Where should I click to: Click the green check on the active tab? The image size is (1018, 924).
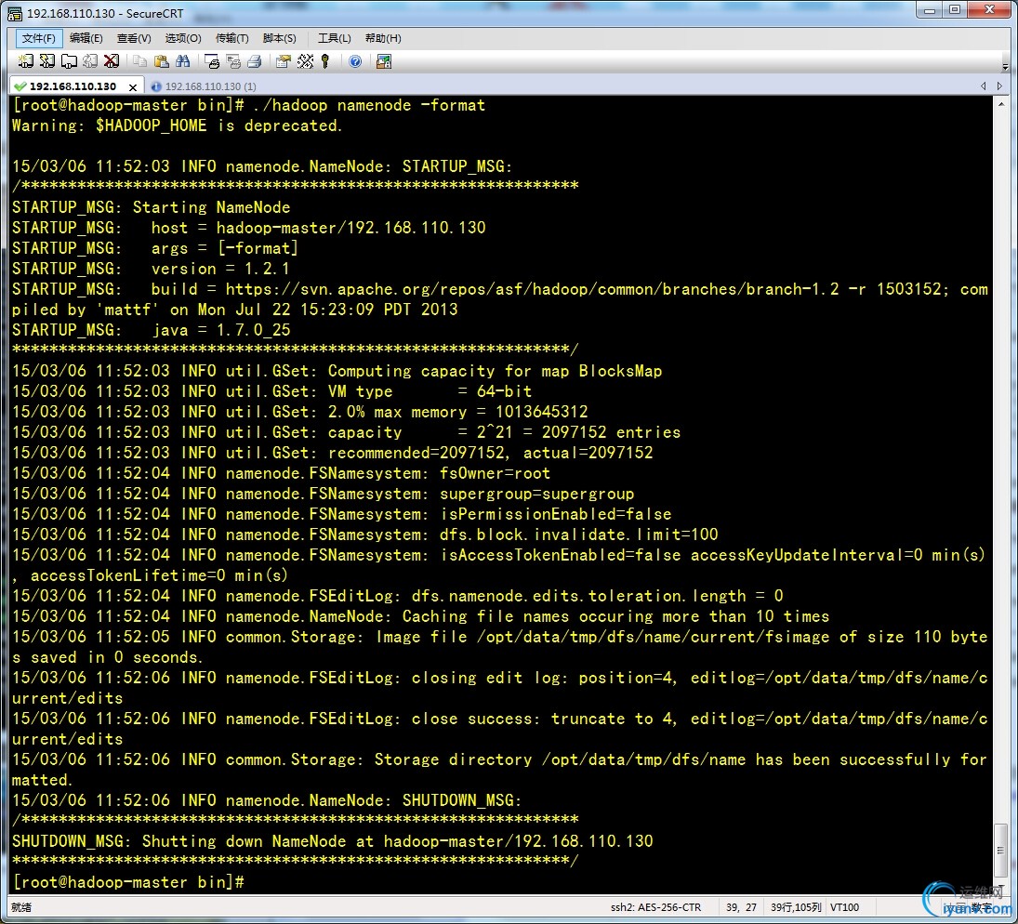[20, 86]
